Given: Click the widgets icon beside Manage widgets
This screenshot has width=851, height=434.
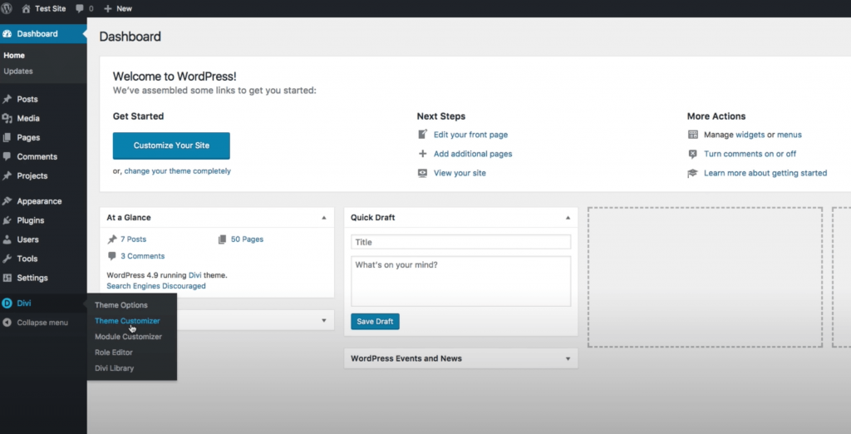Looking at the screenshot, I should (692, 134).
